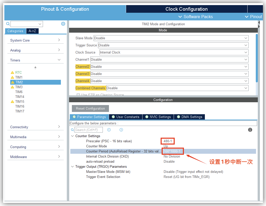Click the Counter Period value field
The image size is (266, 206).
pyautogui.click(x=172, y=151)
